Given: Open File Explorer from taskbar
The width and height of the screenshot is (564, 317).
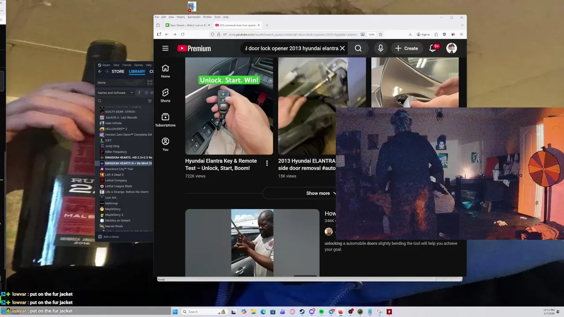Looking at the screenshot, I should pyautogui.click(x=253, y=312).
